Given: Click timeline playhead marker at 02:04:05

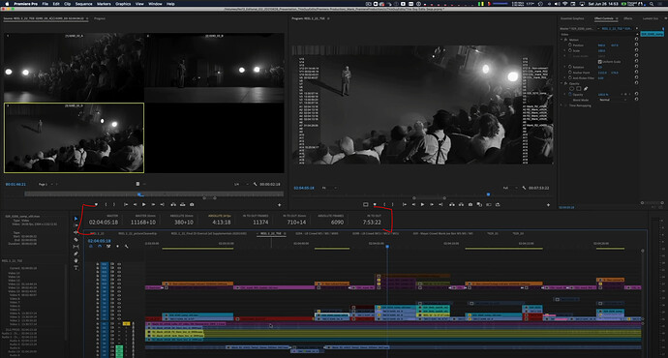Looking at the screenshot, I should click(387, 247).
